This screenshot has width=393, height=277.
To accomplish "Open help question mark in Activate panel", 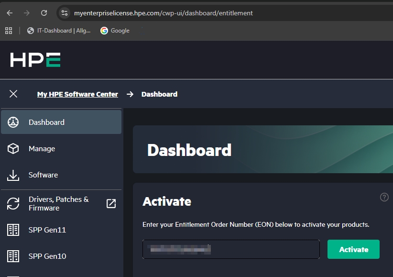I will (384, 197).
